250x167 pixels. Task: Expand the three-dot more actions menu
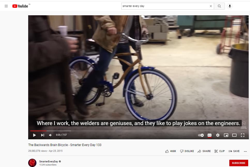[245, 151]
